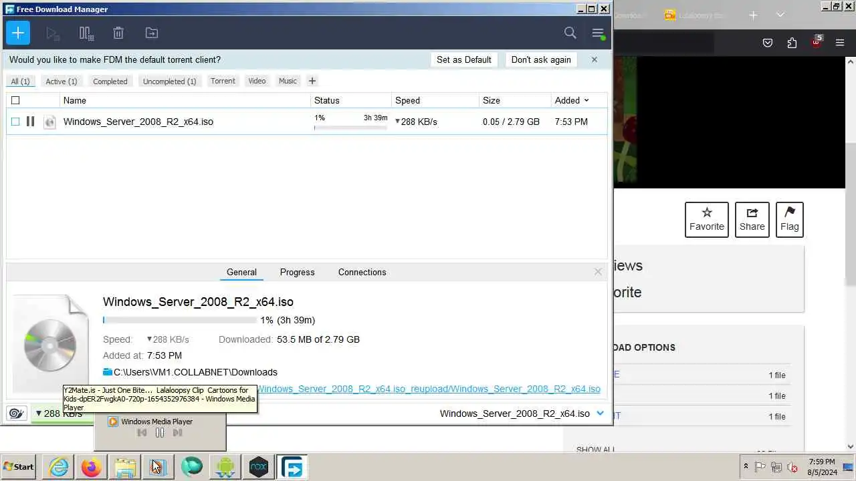
Task: Click the details panel progress bar
Action: click(180, 320)
